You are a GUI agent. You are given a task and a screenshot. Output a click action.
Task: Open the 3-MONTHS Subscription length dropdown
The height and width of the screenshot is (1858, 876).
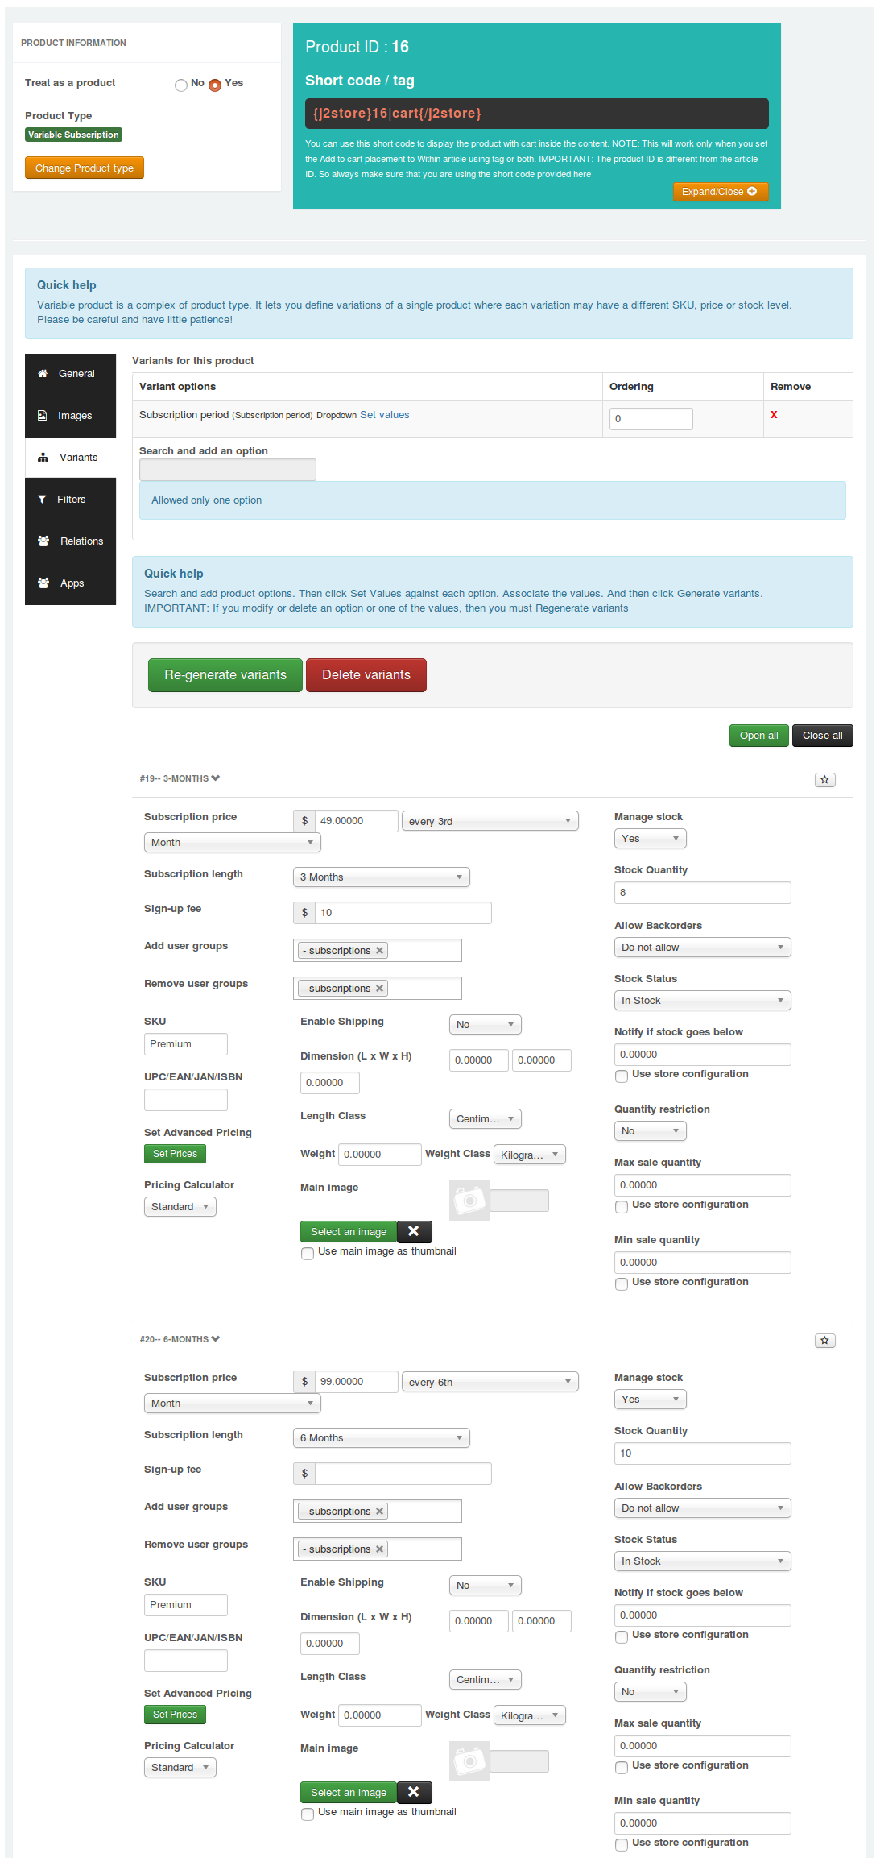click(381, 877)
